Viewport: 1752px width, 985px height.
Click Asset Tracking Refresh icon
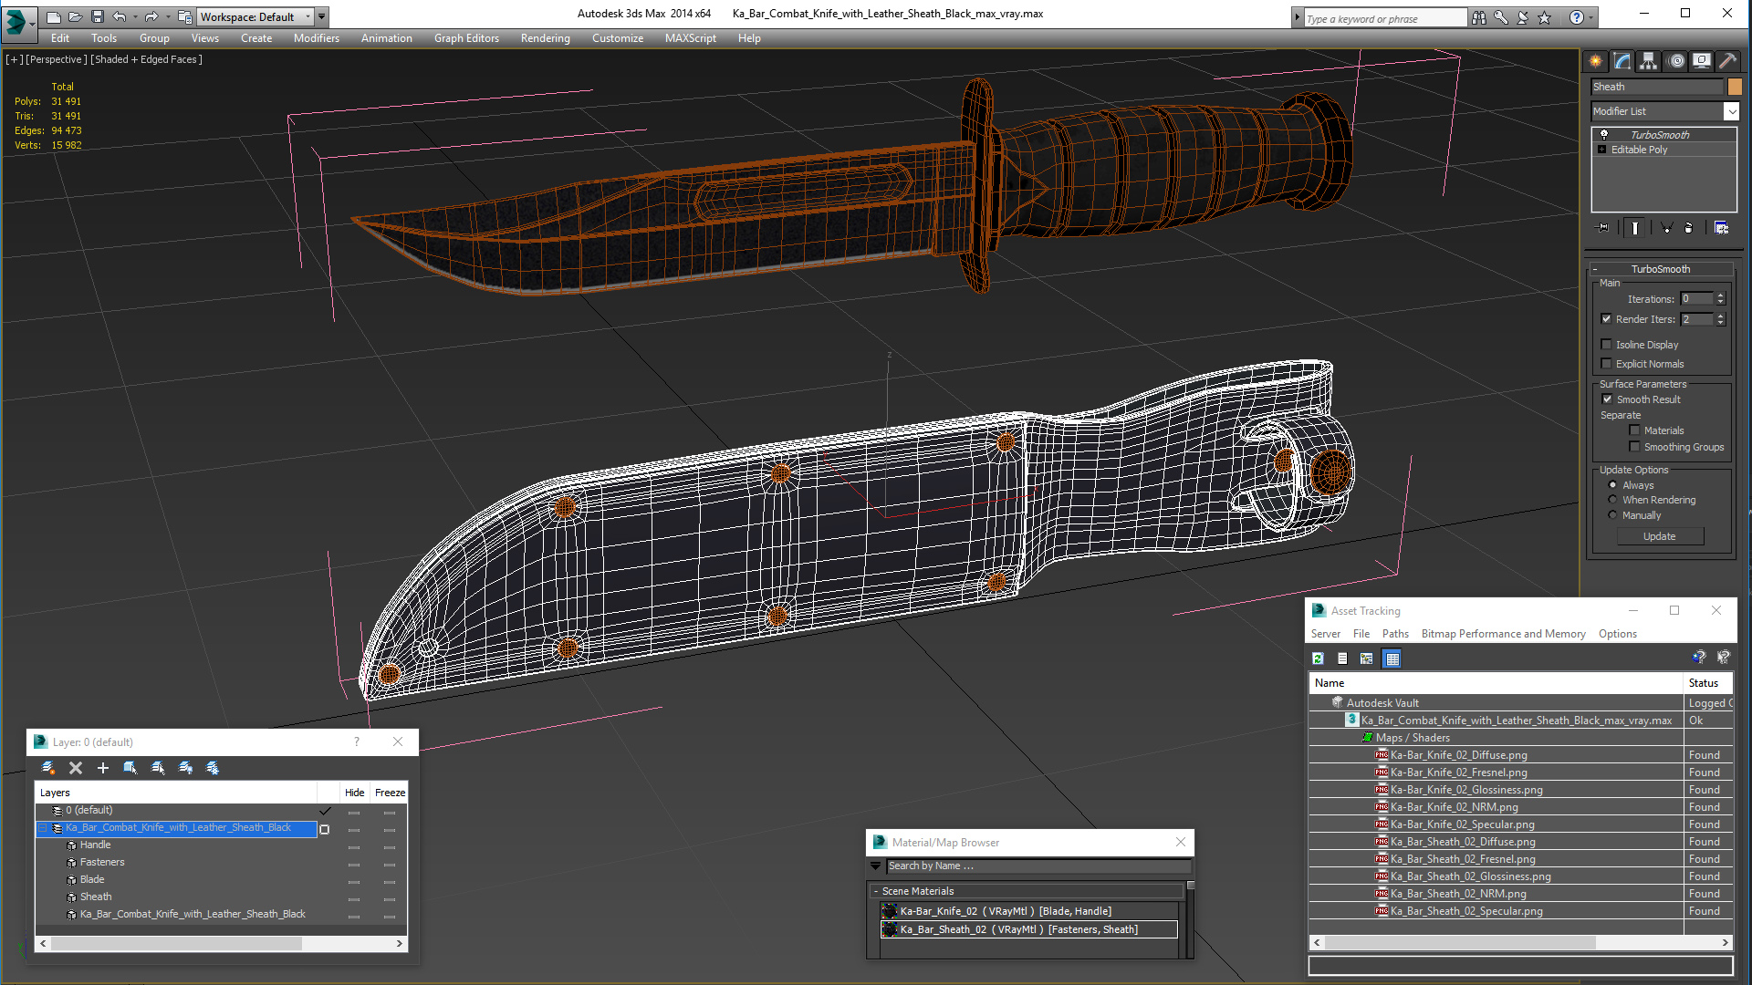click(1318, 658)
